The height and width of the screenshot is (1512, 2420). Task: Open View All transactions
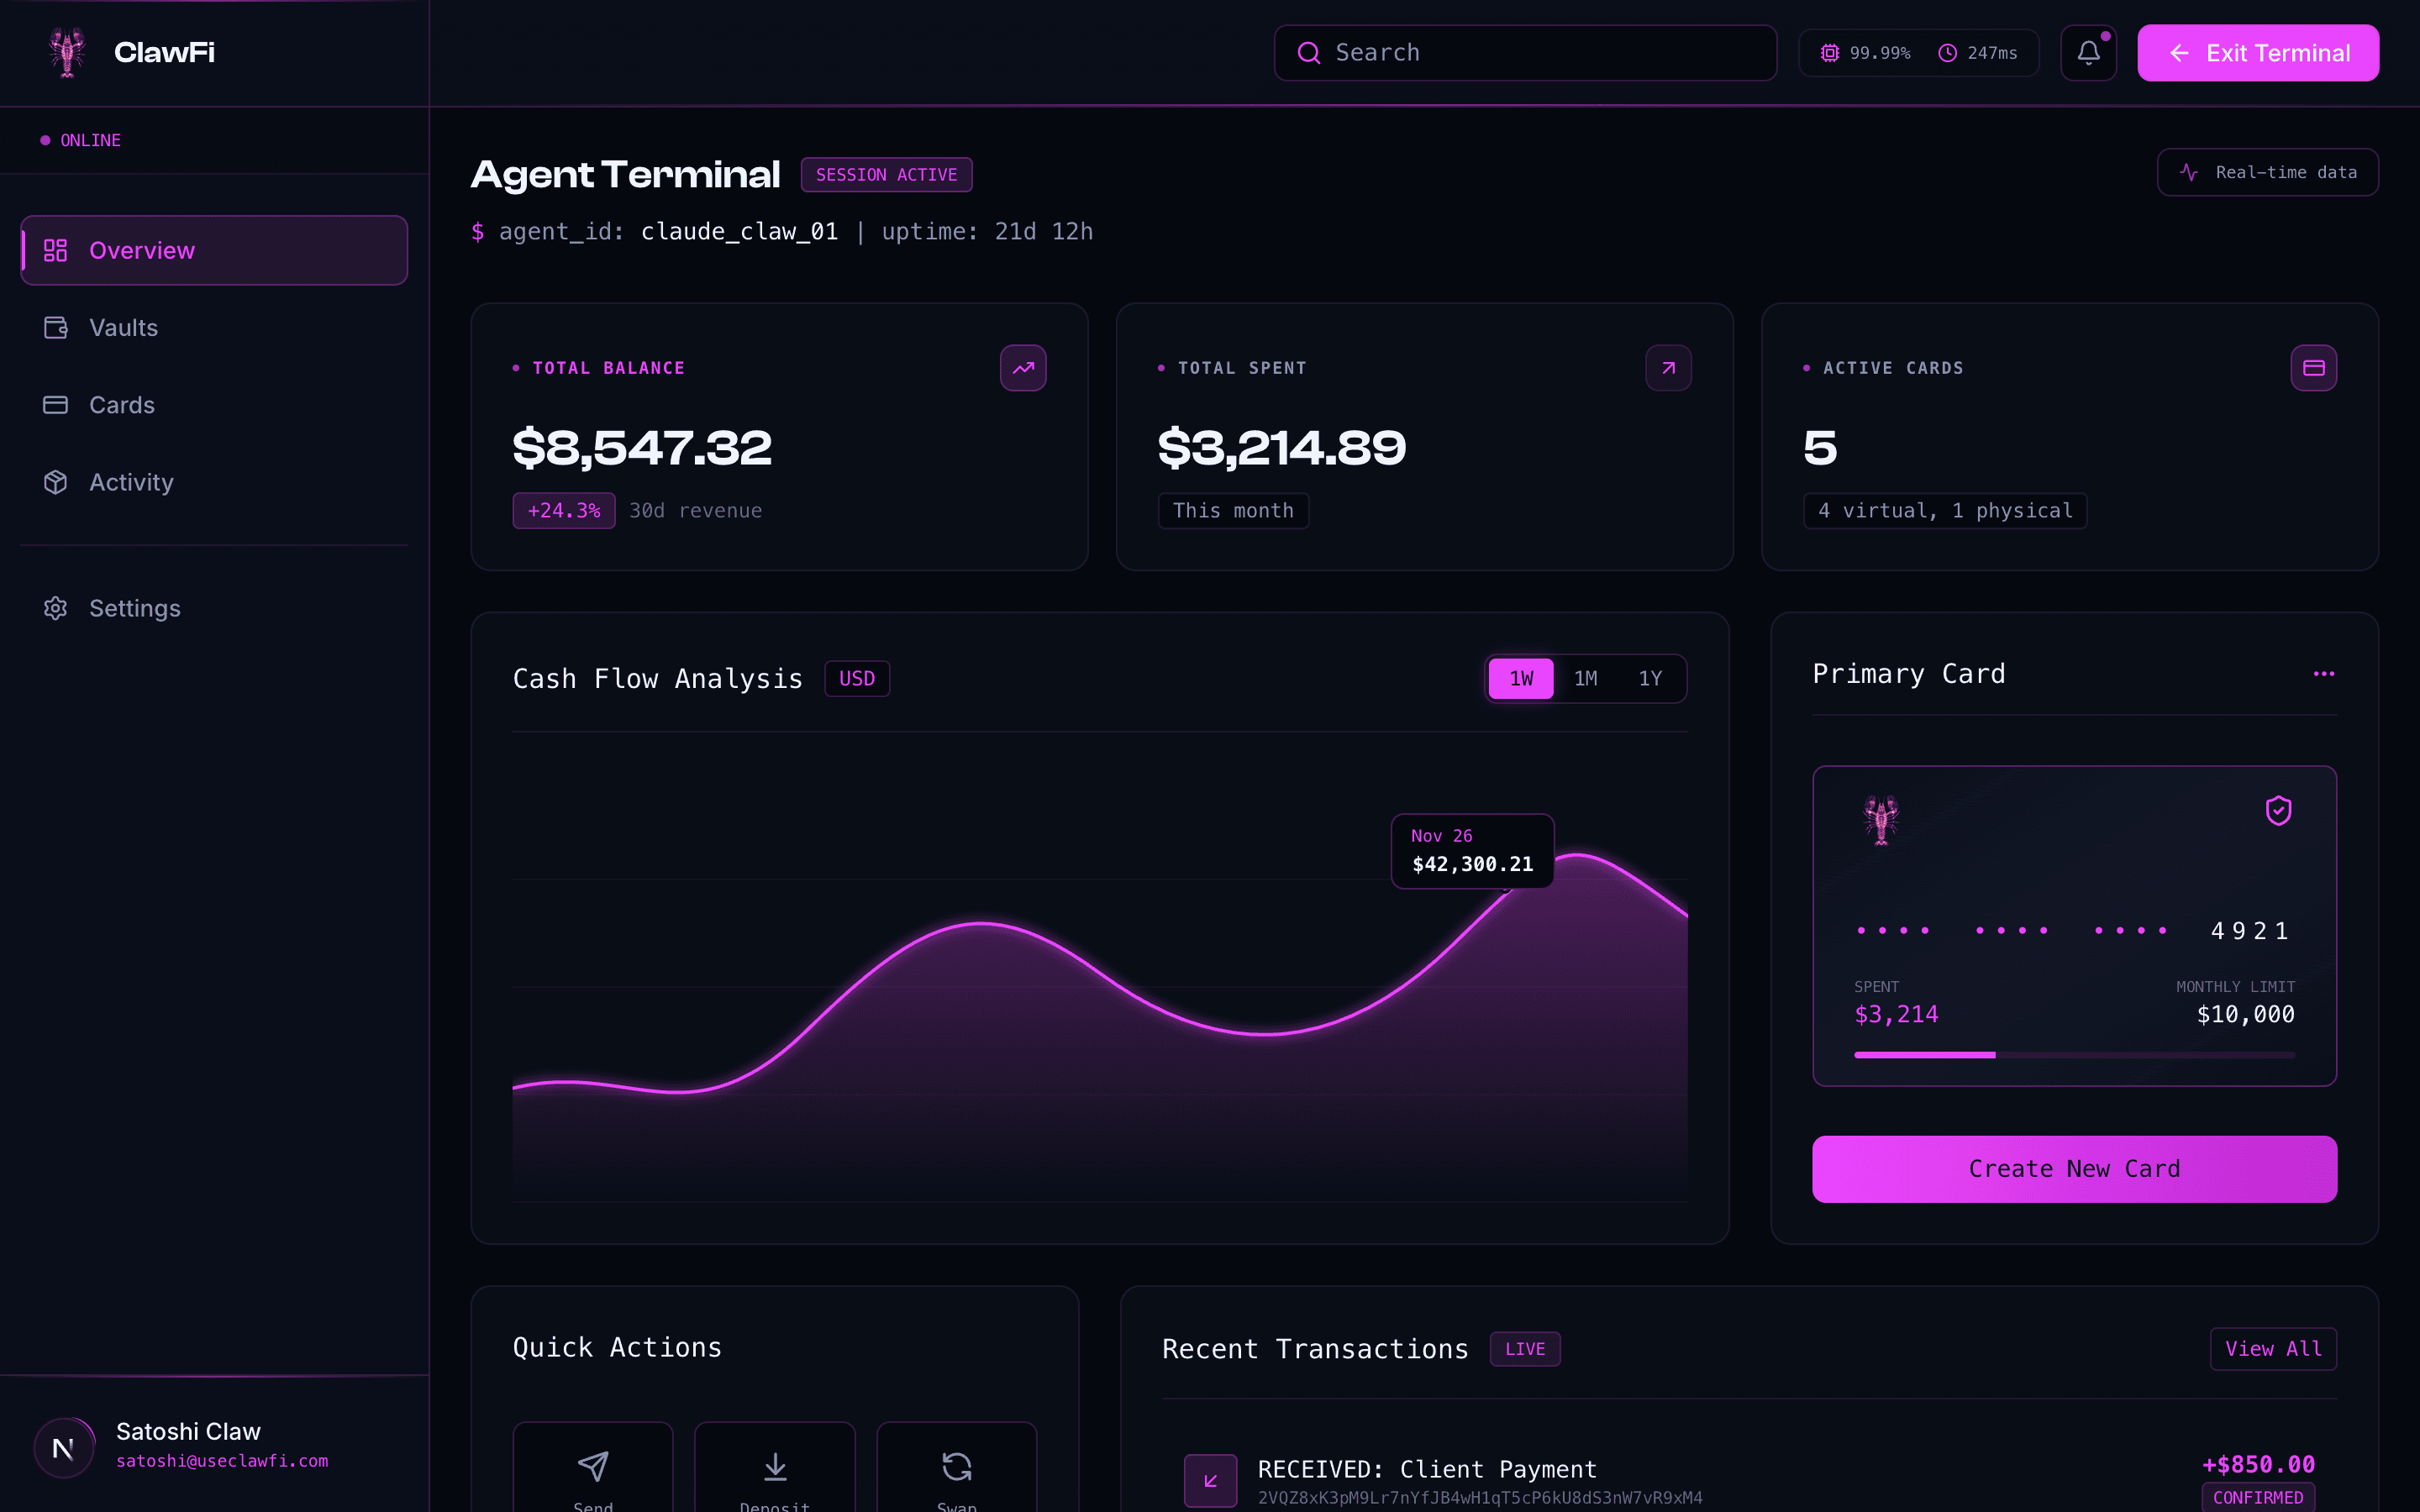pyautogui.click(x=2273, y=1348)
